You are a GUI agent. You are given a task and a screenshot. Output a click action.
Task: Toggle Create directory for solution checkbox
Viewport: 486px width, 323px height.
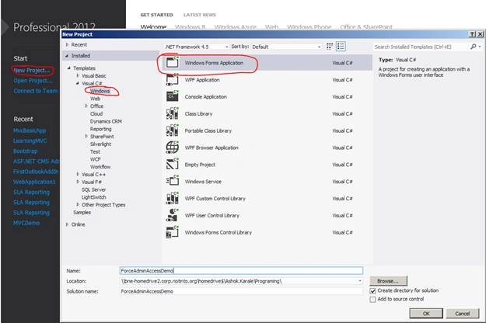373,291
